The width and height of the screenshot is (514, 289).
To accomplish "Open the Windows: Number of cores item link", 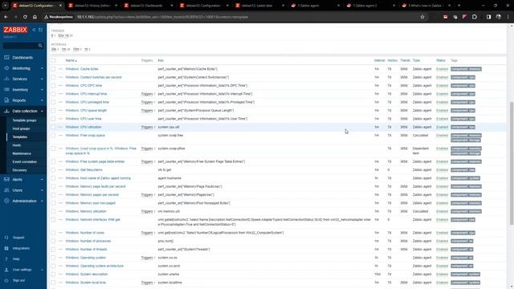I will coord(84,233).
